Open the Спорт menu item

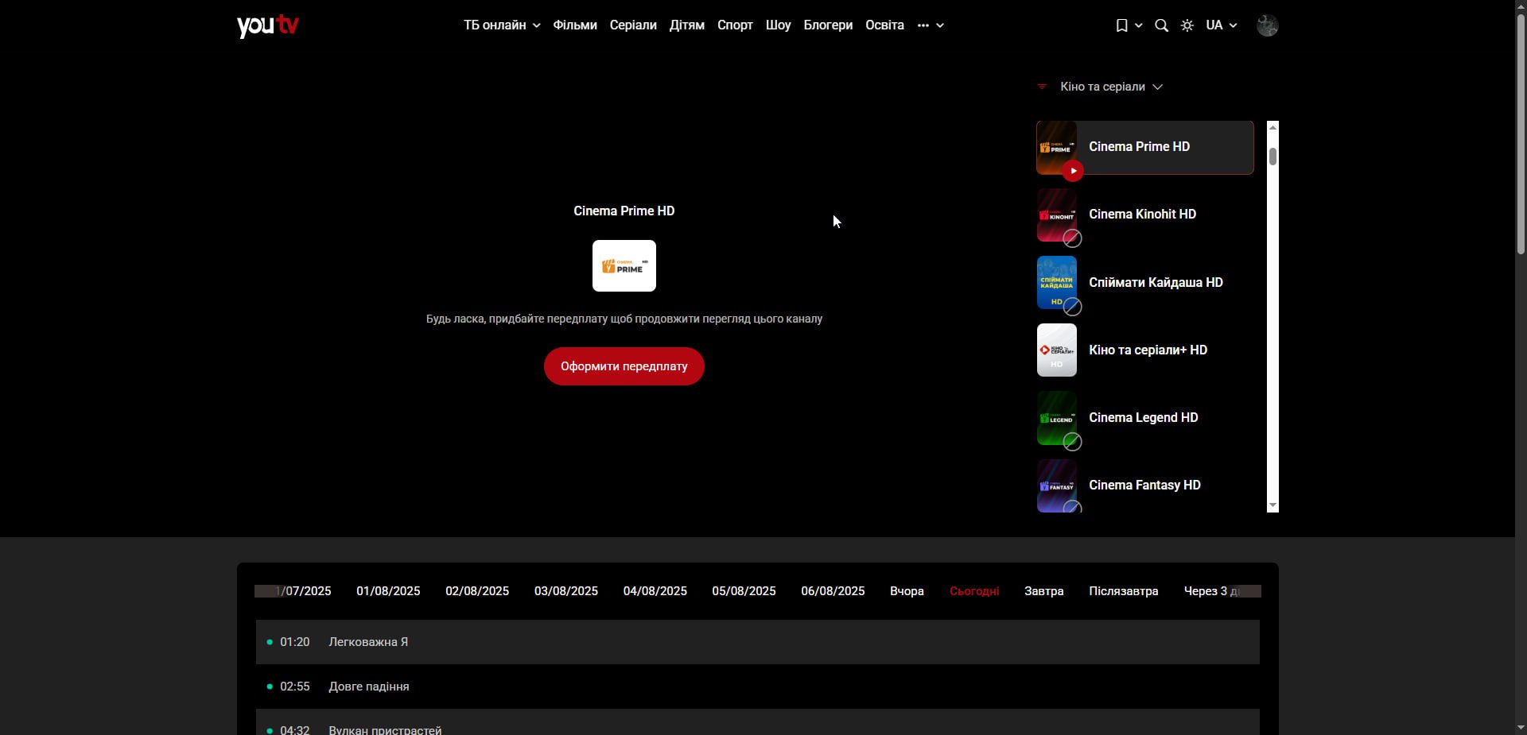(x=735, y=25)
